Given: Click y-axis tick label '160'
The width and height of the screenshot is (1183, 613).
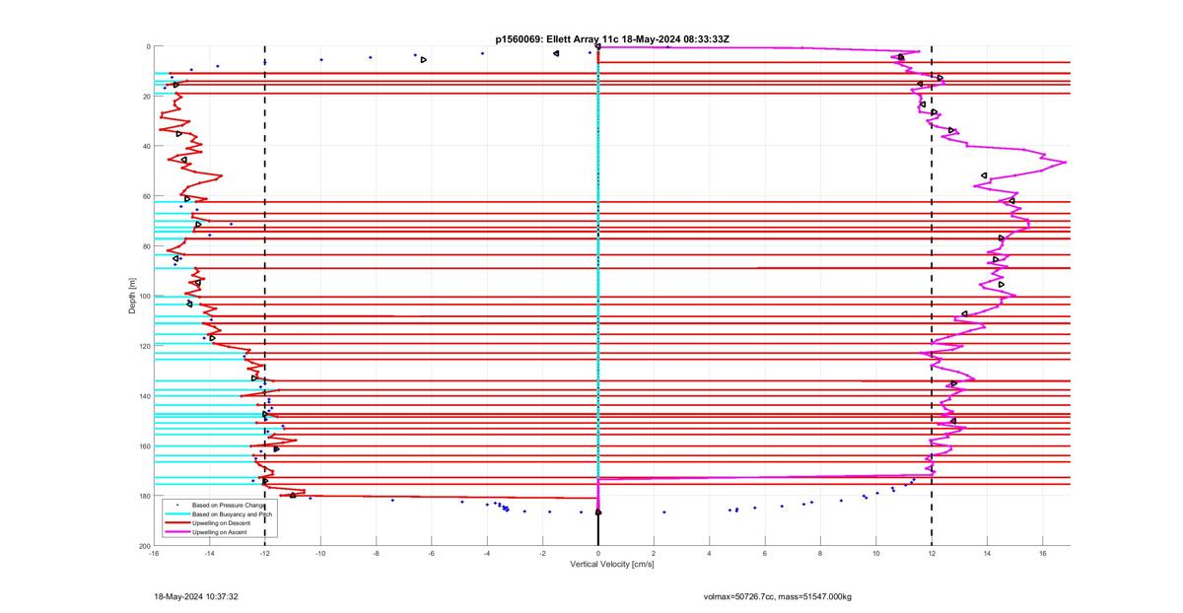Looking at the screenshot, I should [144, 446].
